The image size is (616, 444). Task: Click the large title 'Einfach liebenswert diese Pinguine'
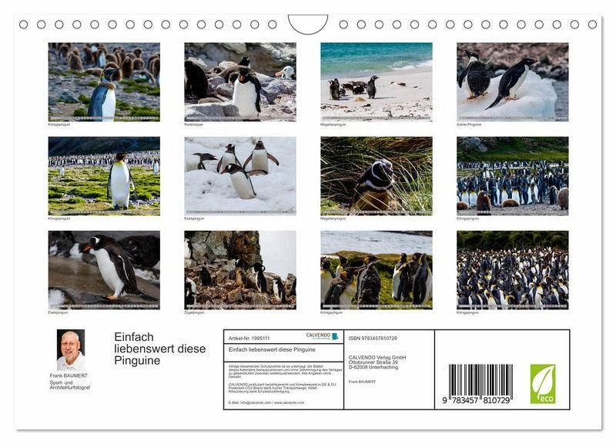point(160,349)
